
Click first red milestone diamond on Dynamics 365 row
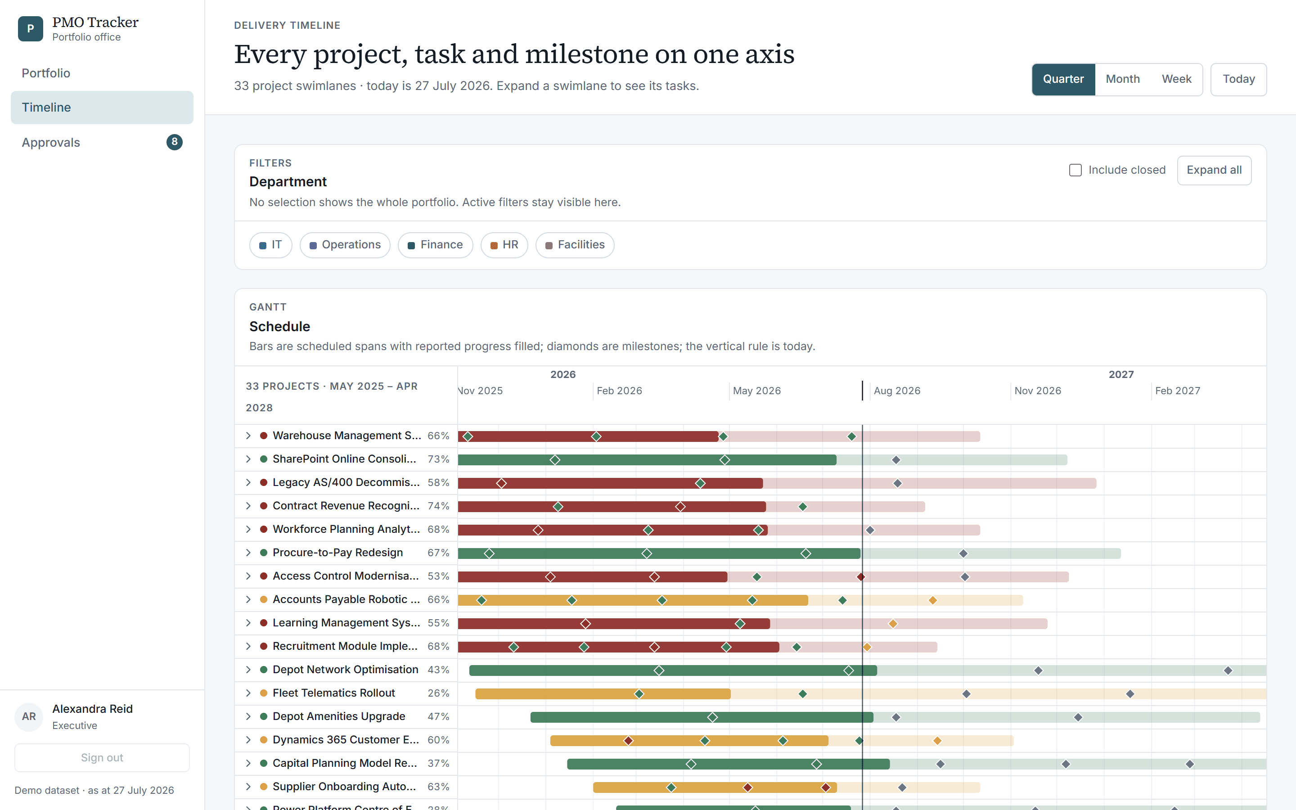point(628,741)
